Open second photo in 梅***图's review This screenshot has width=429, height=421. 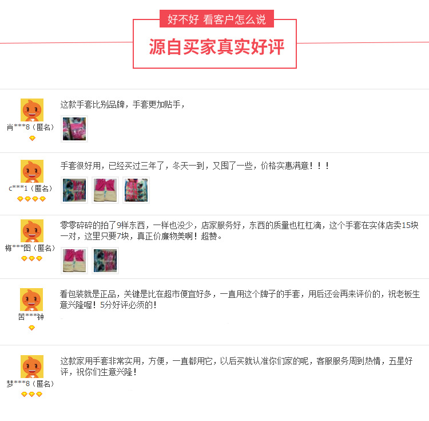click(105, 261)
